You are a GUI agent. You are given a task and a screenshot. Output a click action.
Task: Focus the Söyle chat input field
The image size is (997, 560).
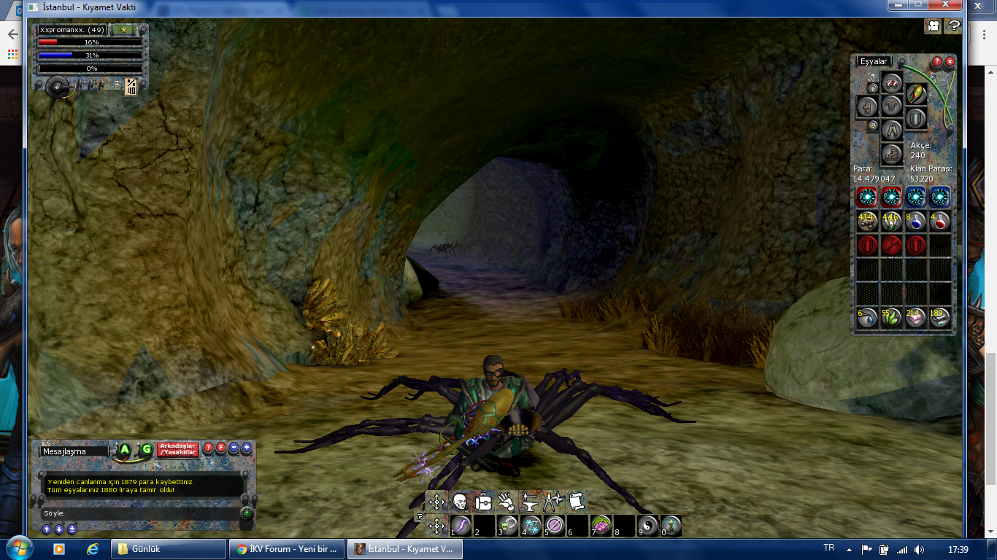pos(141,513)
